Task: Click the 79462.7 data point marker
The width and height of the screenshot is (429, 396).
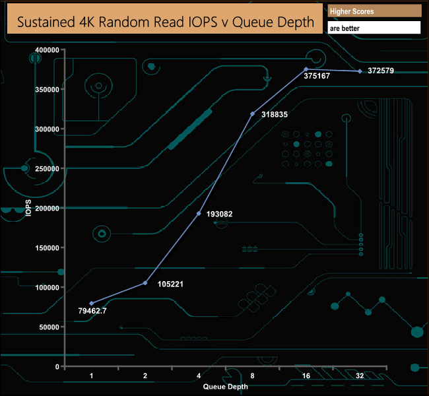Action: coord(91,303)
